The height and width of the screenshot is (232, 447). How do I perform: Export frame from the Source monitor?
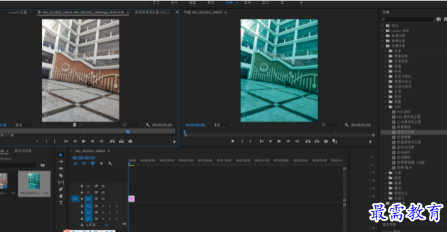coord(130,141)
